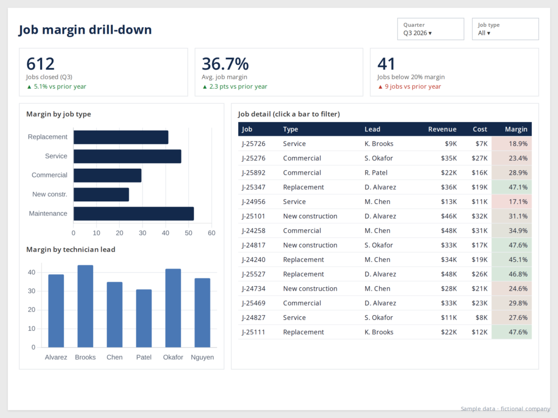
Task: Click the 29.8% margin cell
Action: point(512,303)
